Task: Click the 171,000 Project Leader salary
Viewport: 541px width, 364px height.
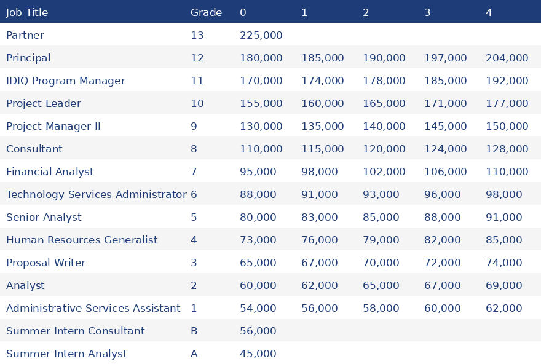Action: click(x=445, y=103)
